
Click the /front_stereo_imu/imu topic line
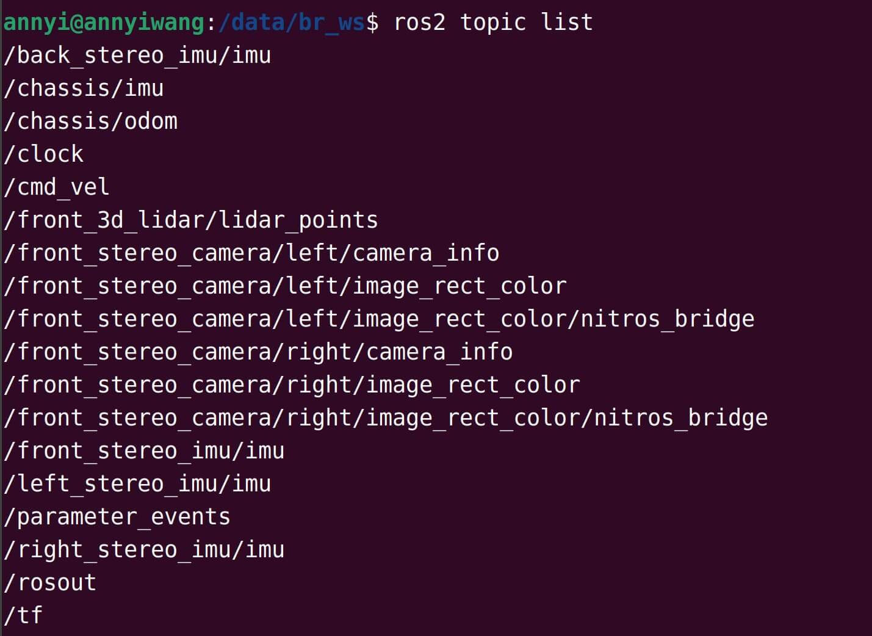(144, 451)
